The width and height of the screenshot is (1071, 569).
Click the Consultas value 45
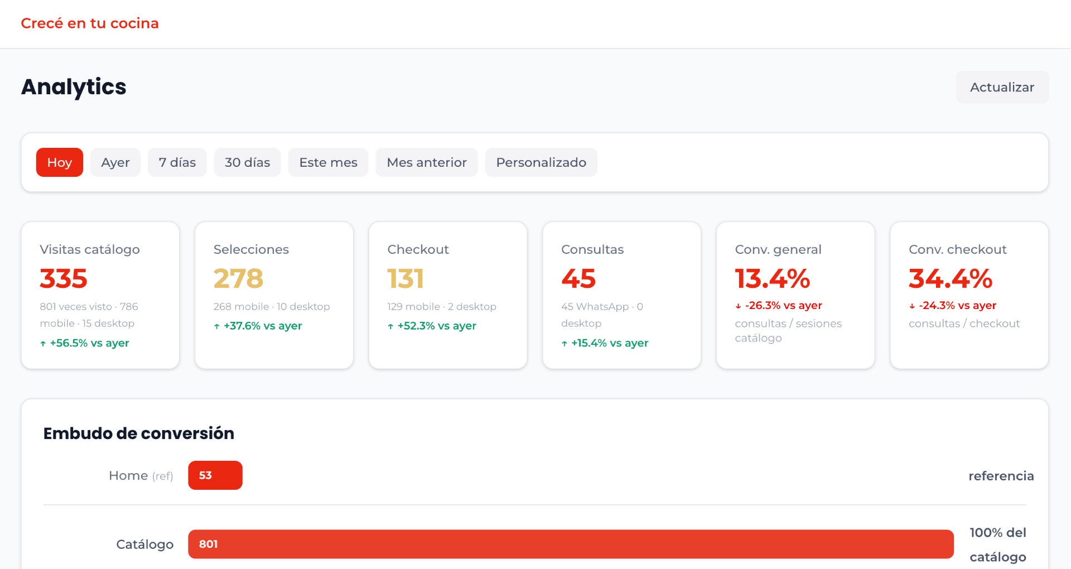pos(578,278)
